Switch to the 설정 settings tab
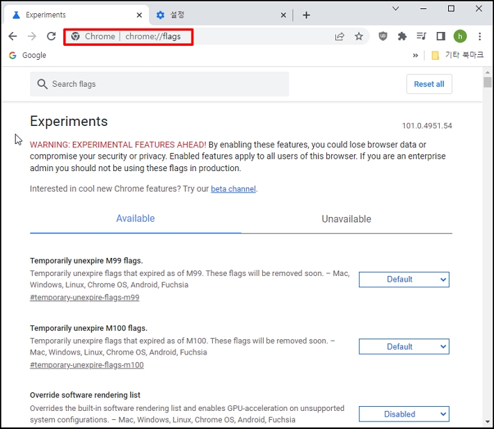494x429 pixels. pyautogui.click(x=221, y=15)
